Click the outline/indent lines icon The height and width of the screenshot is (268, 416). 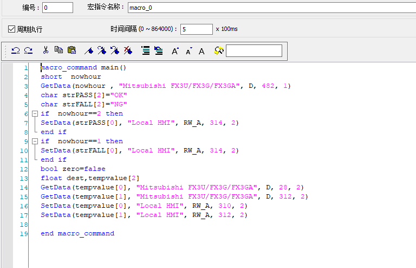coord(145,50)
